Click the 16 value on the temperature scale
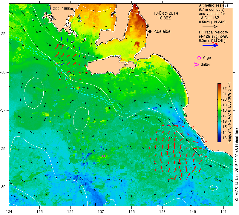239x215 pixels. (x=225, y=122)
